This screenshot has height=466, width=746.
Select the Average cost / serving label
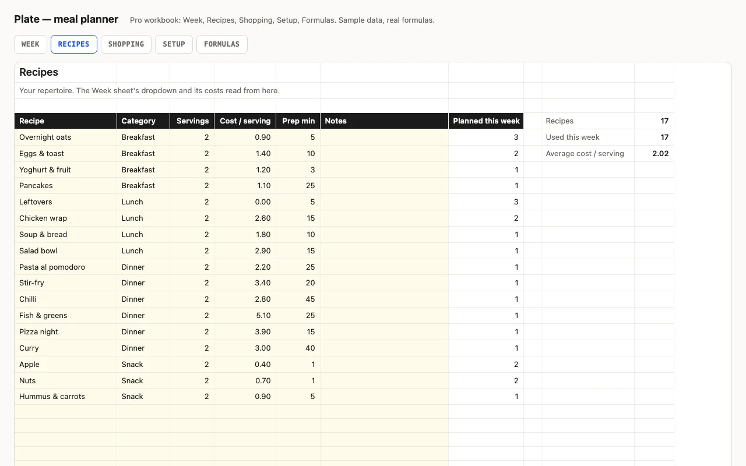coord(588,154)
